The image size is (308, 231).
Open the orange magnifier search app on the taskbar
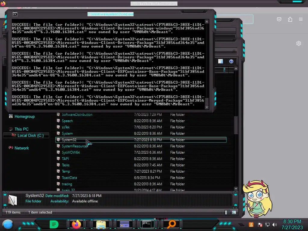tap(171, 224)
